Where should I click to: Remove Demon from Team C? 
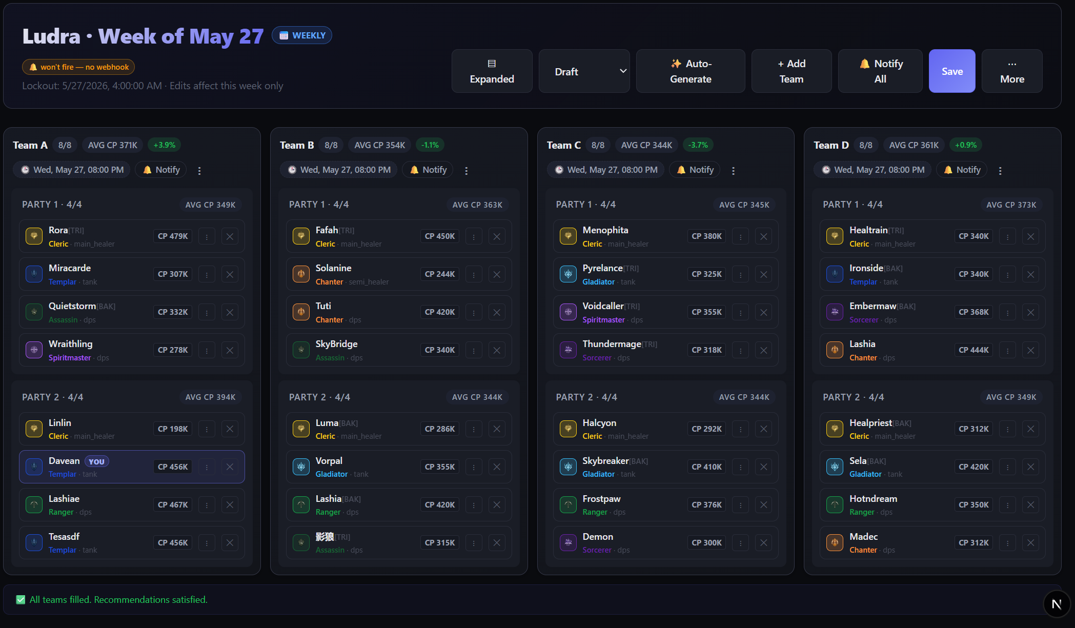[764, 543]
